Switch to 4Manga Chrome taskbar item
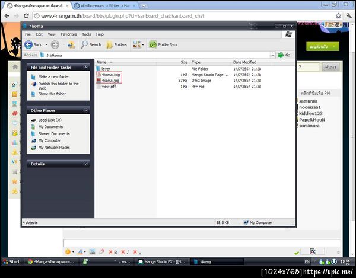This screenshot has width=356, height=278. pyautogui.click(x=50, y=261)
